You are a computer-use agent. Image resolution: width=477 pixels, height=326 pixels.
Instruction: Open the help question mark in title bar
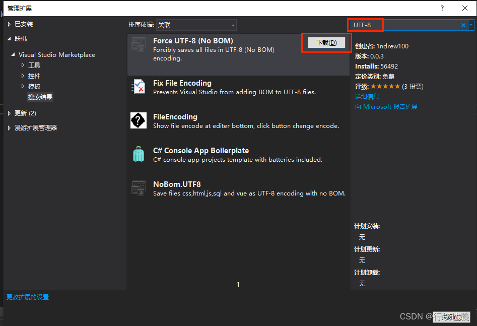click(442, 8)
